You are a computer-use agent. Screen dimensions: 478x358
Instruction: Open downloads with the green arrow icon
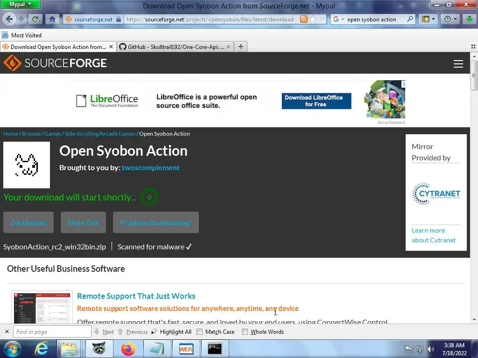(470, 19)
